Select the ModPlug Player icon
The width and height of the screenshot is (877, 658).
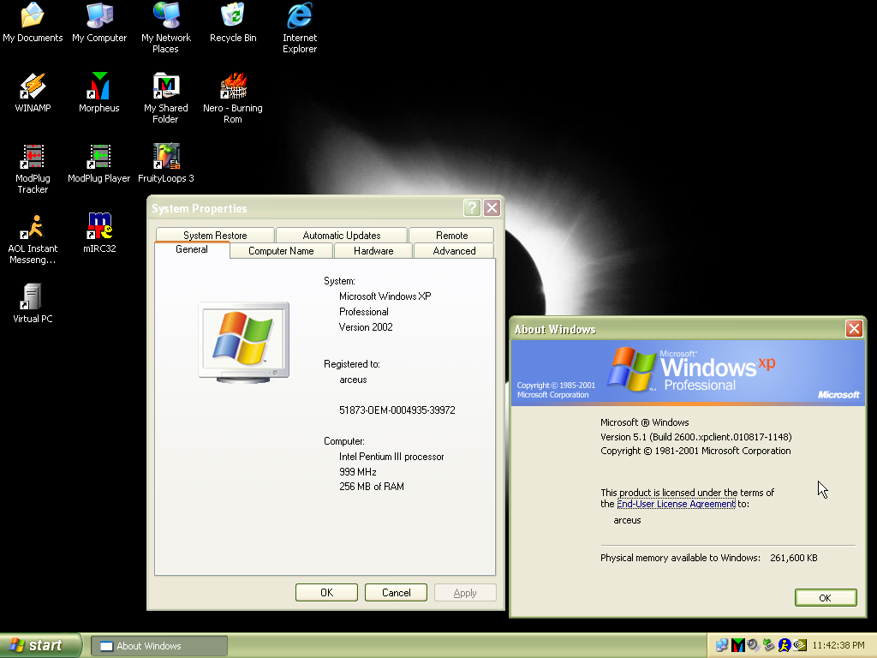tap(99, 164)
